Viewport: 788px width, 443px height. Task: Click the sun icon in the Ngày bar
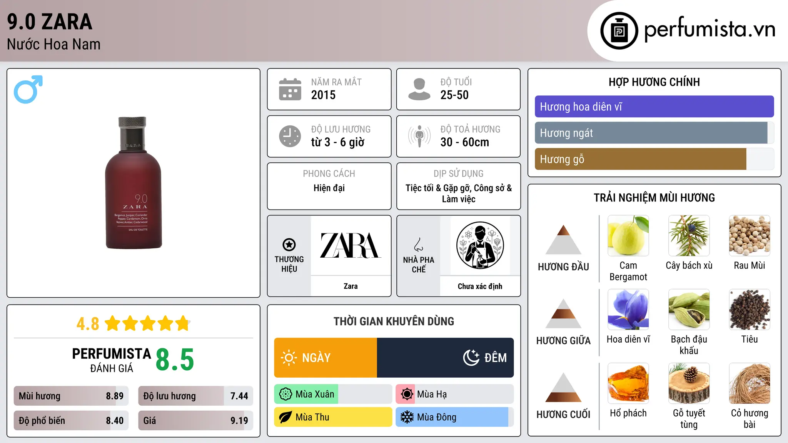[289, 358]
